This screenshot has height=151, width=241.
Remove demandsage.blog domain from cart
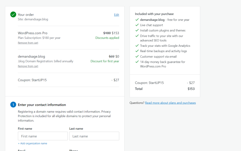[28, 66]
